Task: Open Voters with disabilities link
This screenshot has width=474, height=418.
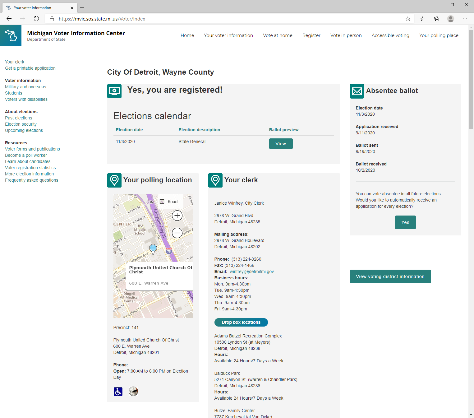Action: [26, 99]
